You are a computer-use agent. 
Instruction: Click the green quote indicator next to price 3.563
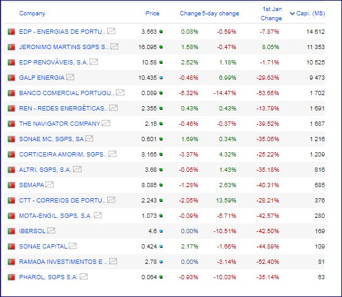[161, 32]
